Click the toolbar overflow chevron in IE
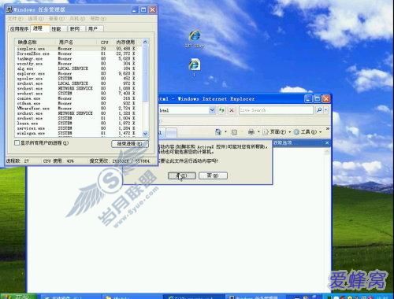Viewport: 394px width, 299px height. coord(328,128)
